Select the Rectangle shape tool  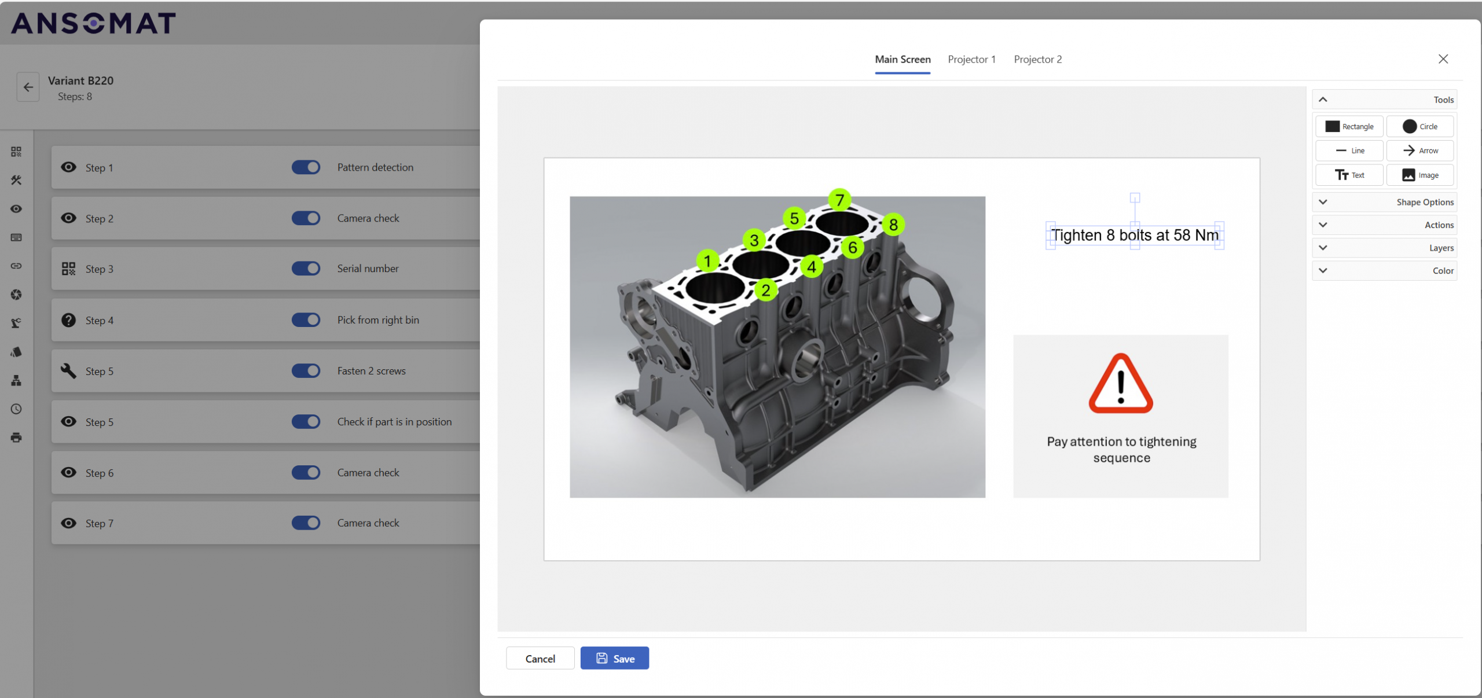[x=1349, y=126]
